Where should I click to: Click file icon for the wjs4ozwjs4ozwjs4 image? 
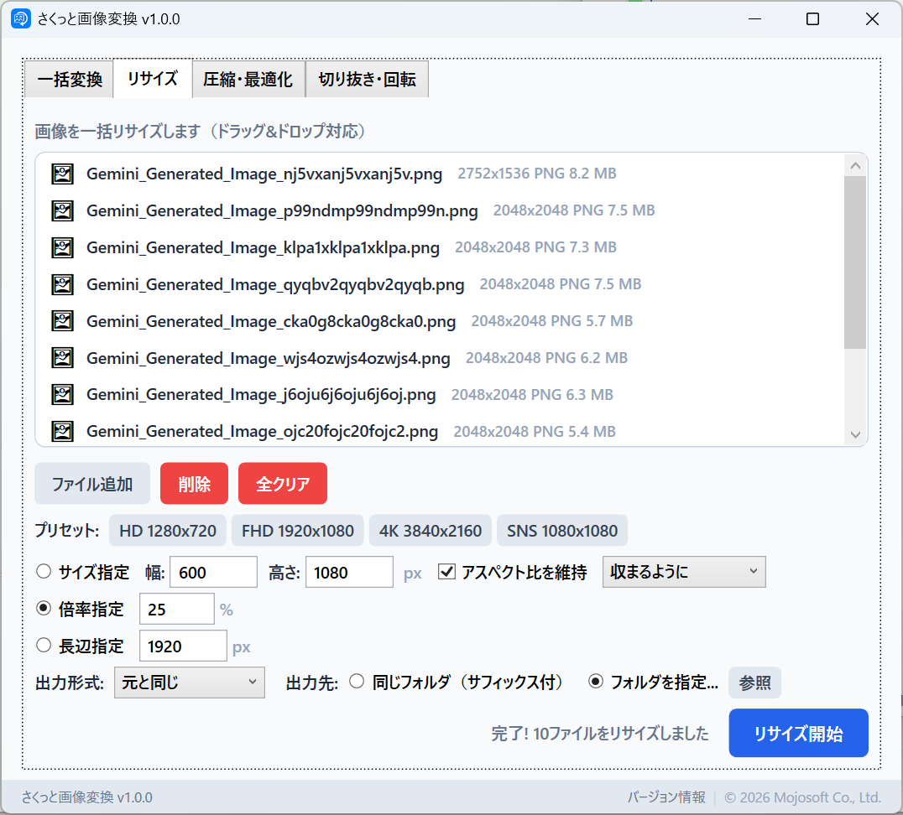pyautogui.click(x=63, y=358)
